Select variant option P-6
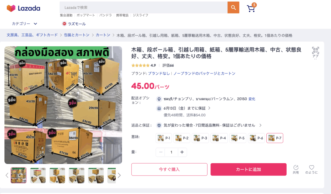 click(257, 138)
